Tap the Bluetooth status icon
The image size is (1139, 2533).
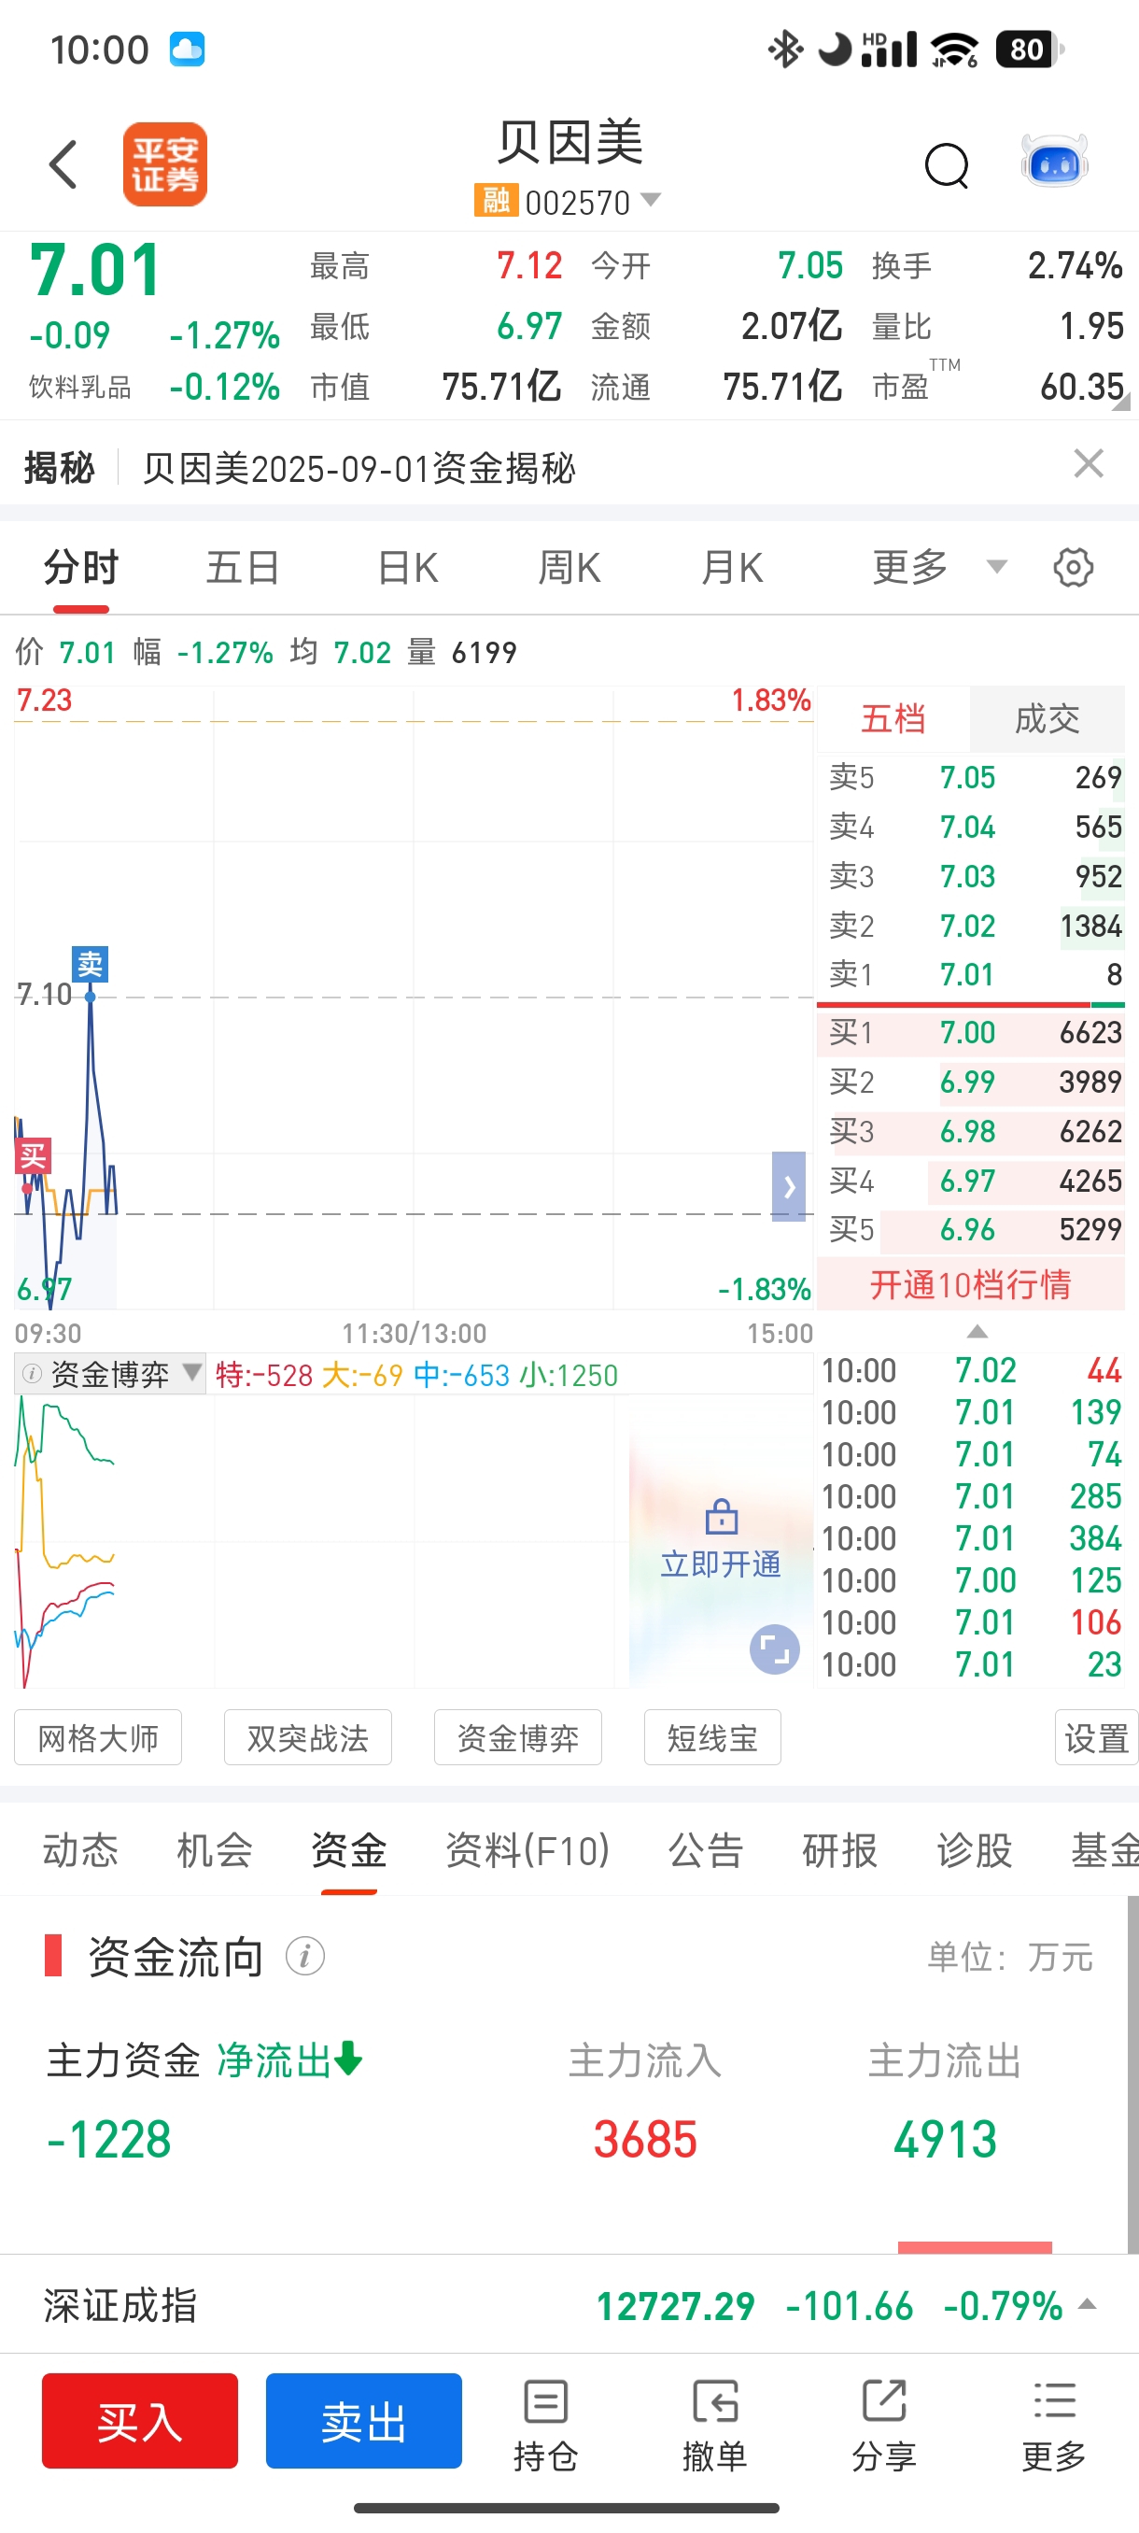click(x=784, y=50)
